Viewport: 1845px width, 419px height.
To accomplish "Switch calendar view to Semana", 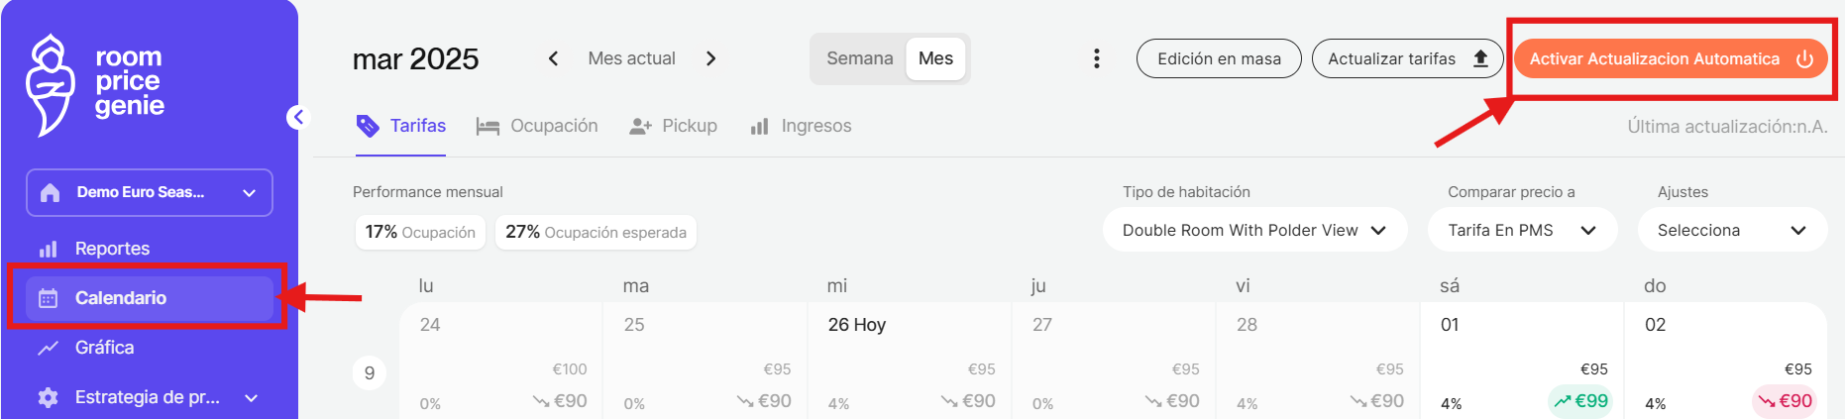I will [x=860, y=58].
